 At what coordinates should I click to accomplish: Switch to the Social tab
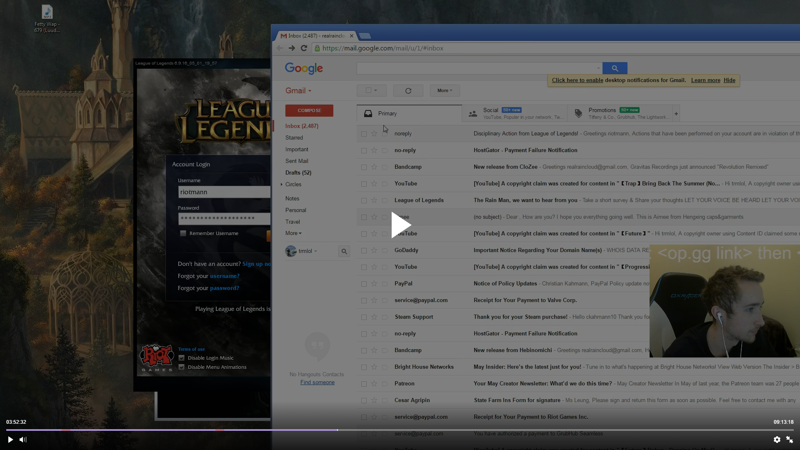515,113
